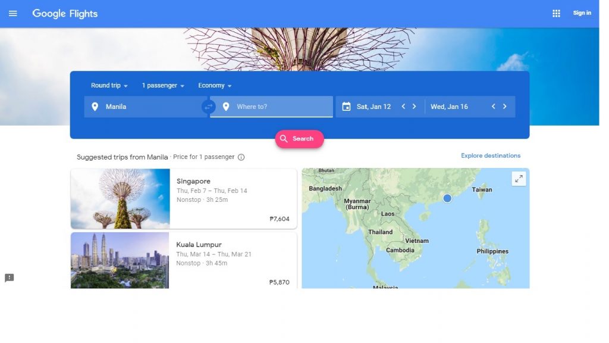Click the destination location pin icon
This screenshot has width=609, height=343.
(225, 107)
